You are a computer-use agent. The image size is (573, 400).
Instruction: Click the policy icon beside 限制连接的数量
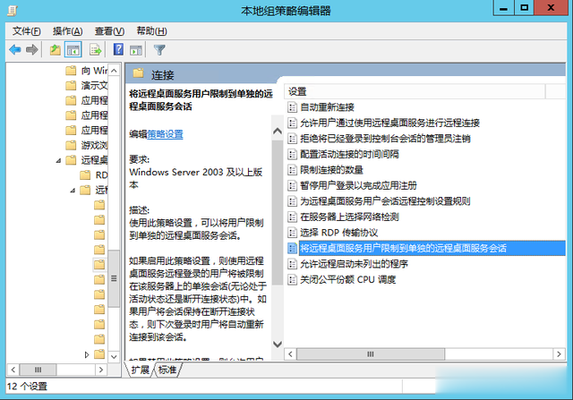(292, 170)
